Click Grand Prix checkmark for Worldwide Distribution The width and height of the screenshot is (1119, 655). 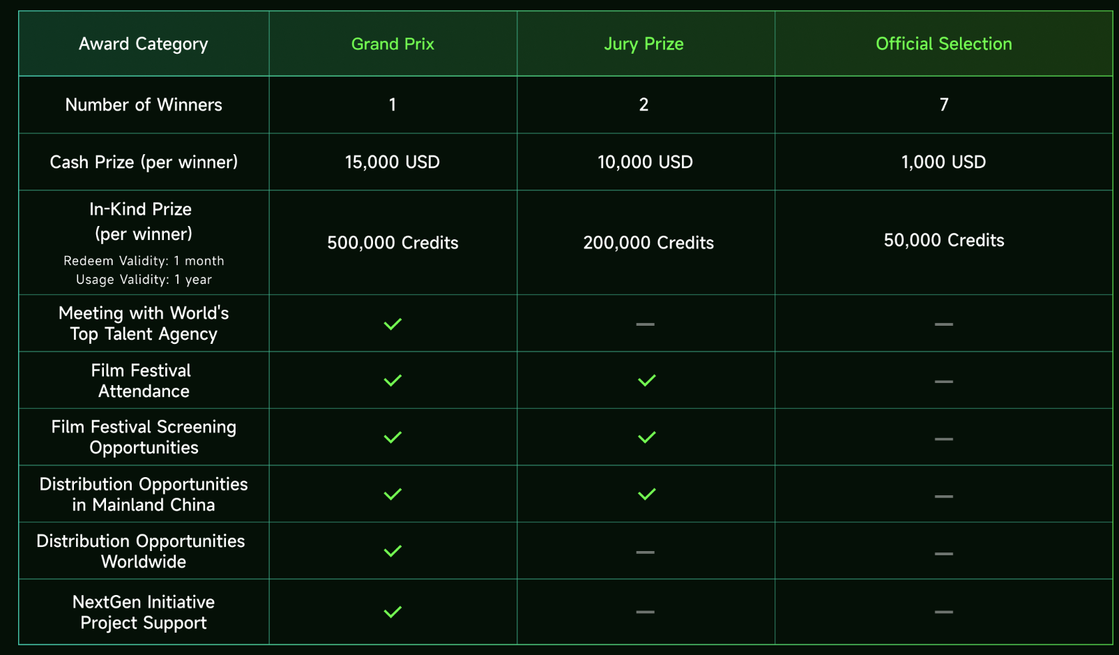click(x=393, y=551)
